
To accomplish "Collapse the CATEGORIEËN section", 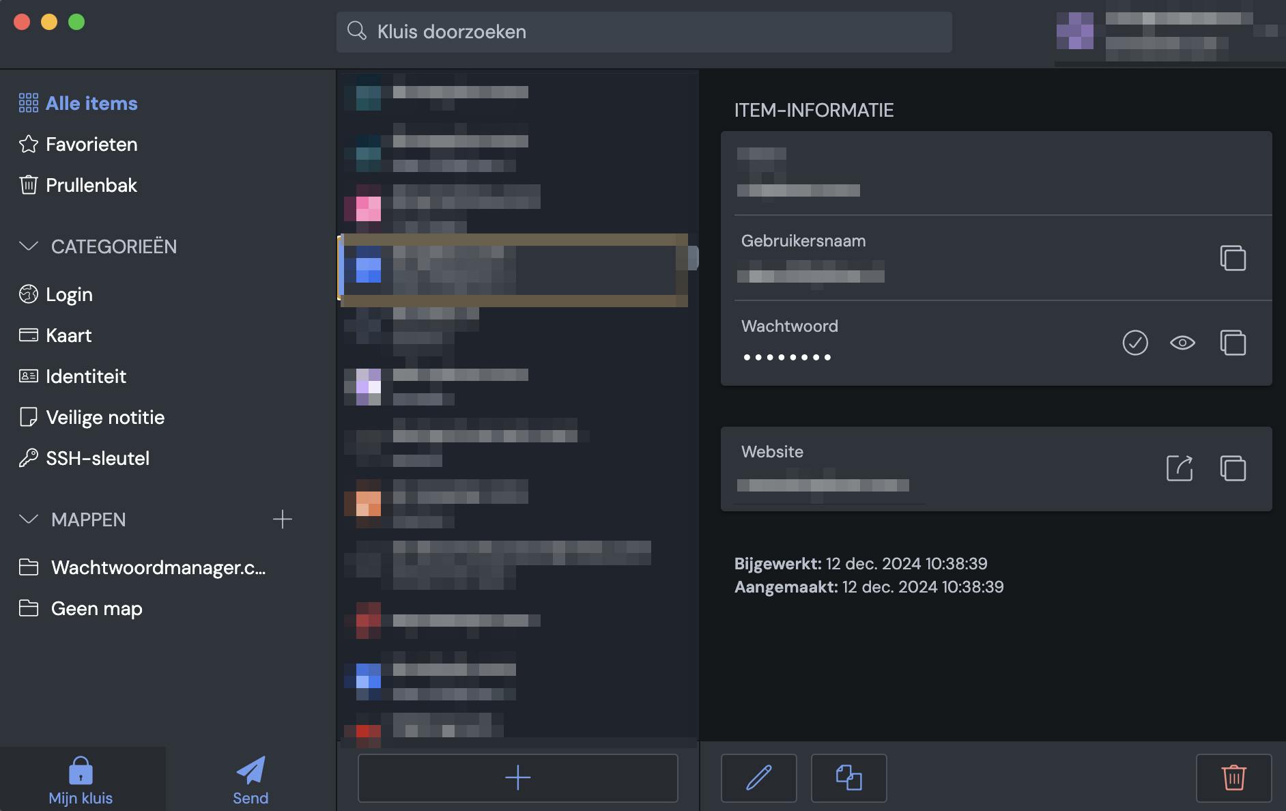I will click(x=28, y=246).
